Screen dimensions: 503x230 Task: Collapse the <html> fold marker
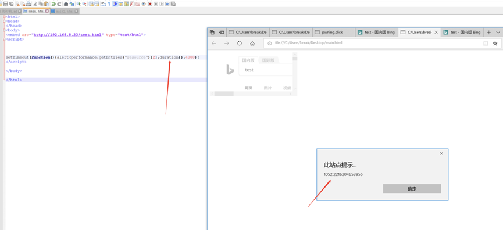click(x=3, y=17)
